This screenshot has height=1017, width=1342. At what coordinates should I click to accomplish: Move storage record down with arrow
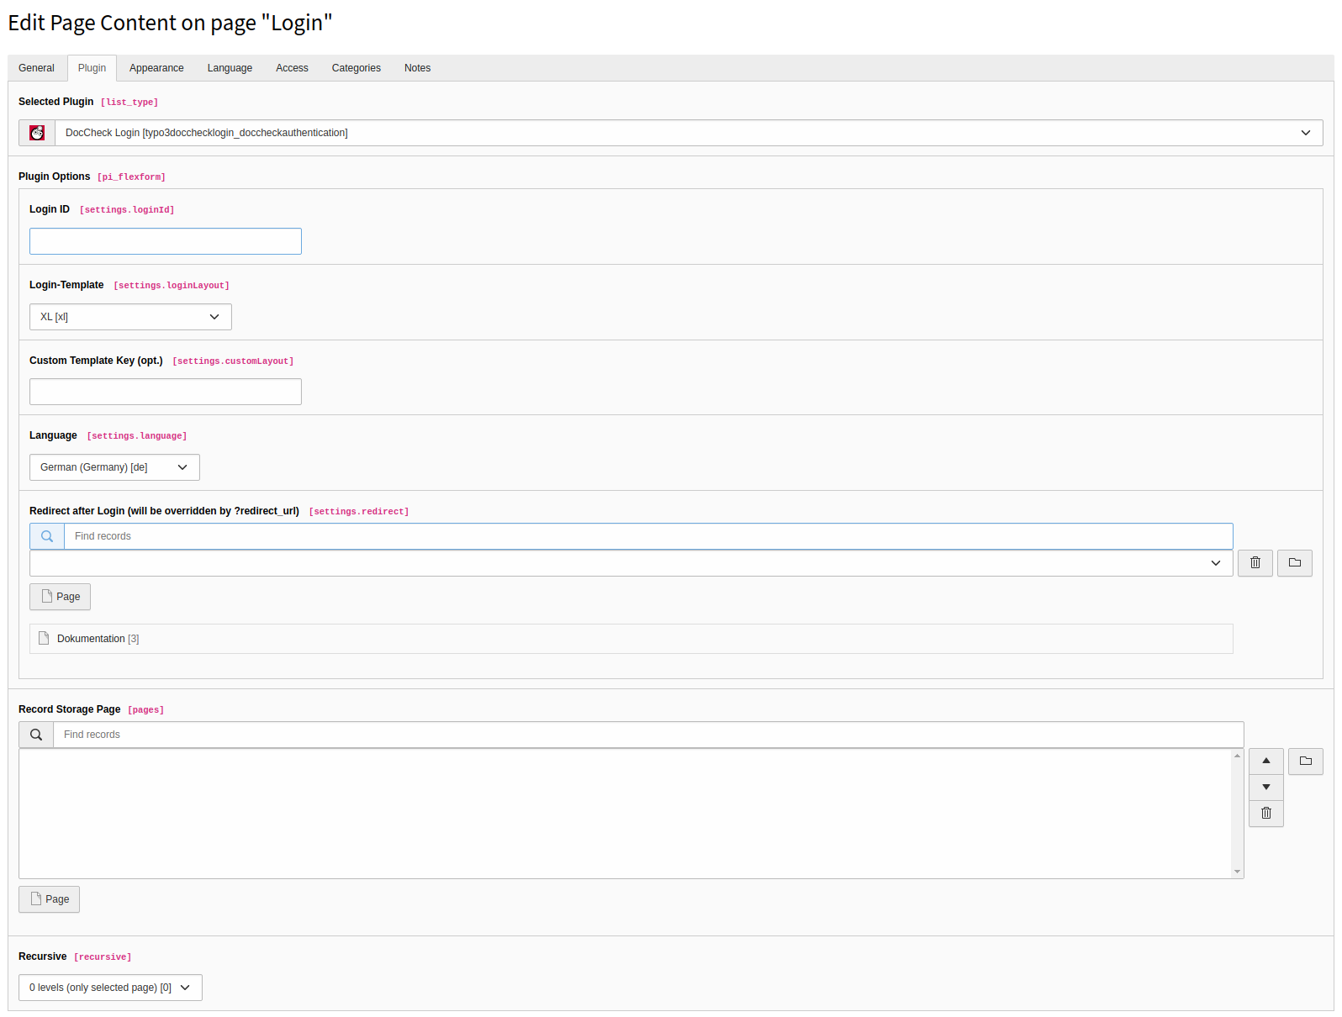tap(1266, 788)
